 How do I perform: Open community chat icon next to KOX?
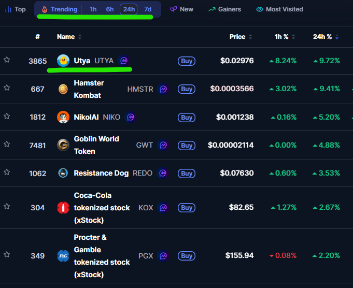coord(163,207)
